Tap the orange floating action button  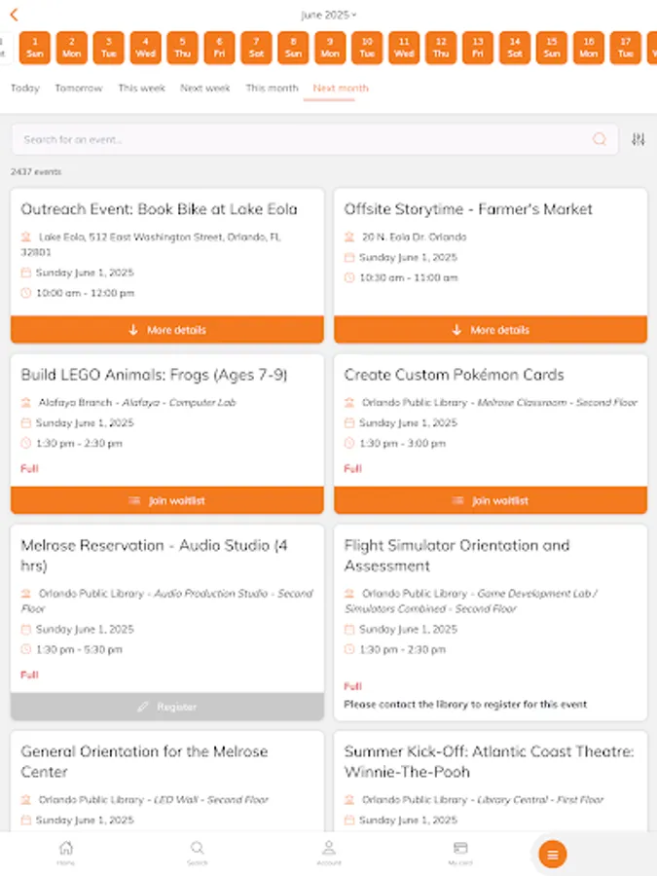[x=552, y=854]
